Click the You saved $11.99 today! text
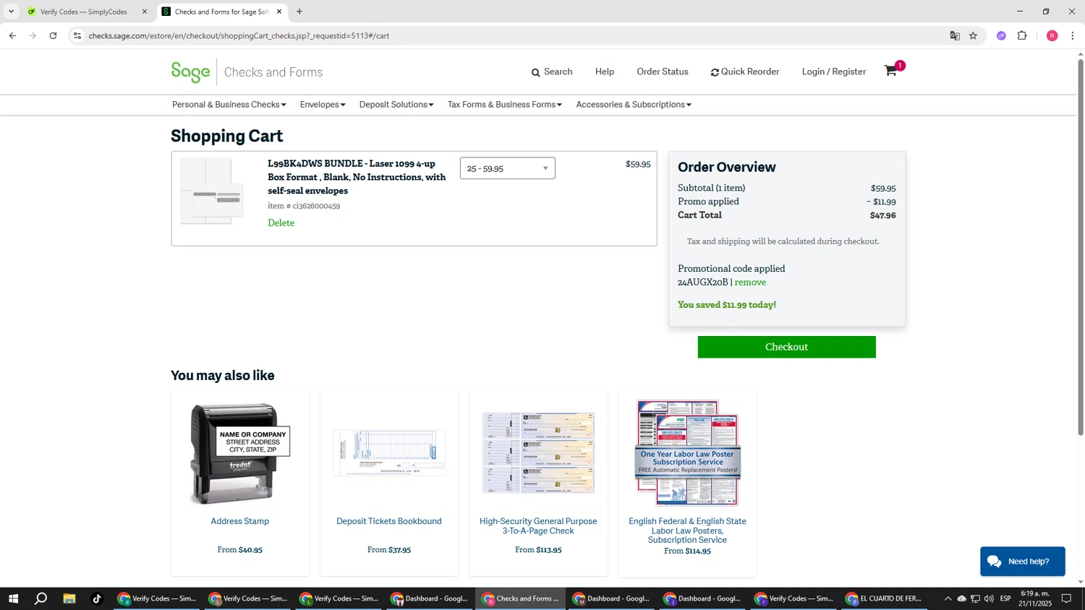The height and width of the screenshot is (610, 1085). click(x=726, y=305)
